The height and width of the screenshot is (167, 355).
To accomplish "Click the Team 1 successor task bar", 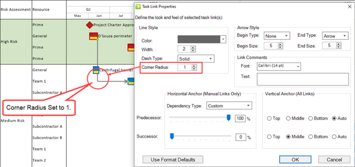I will [131, 82].
